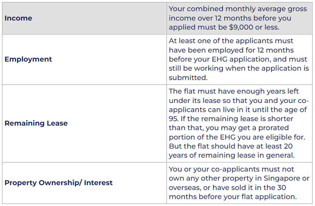The height and width of the screenshot is (206, 315).
Task: Click the employment requirement description cell
Action: tap(239, 59)
